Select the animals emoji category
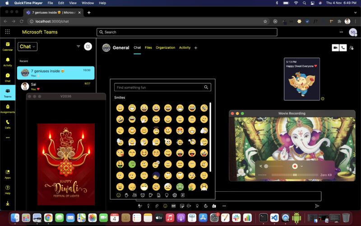The width and height of the screenshot is (361, 226). 143,195
